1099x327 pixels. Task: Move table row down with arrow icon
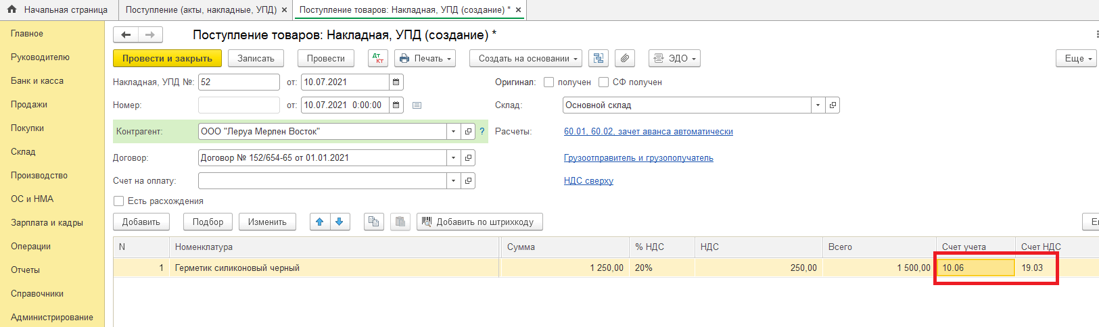pos(340,222)
